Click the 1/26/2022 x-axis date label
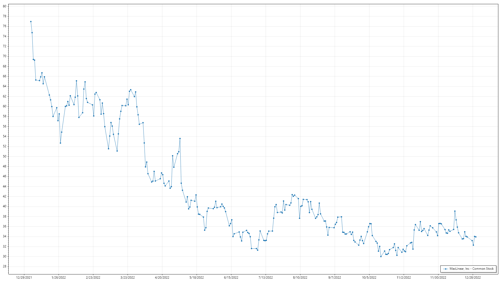 coord(59,277)
